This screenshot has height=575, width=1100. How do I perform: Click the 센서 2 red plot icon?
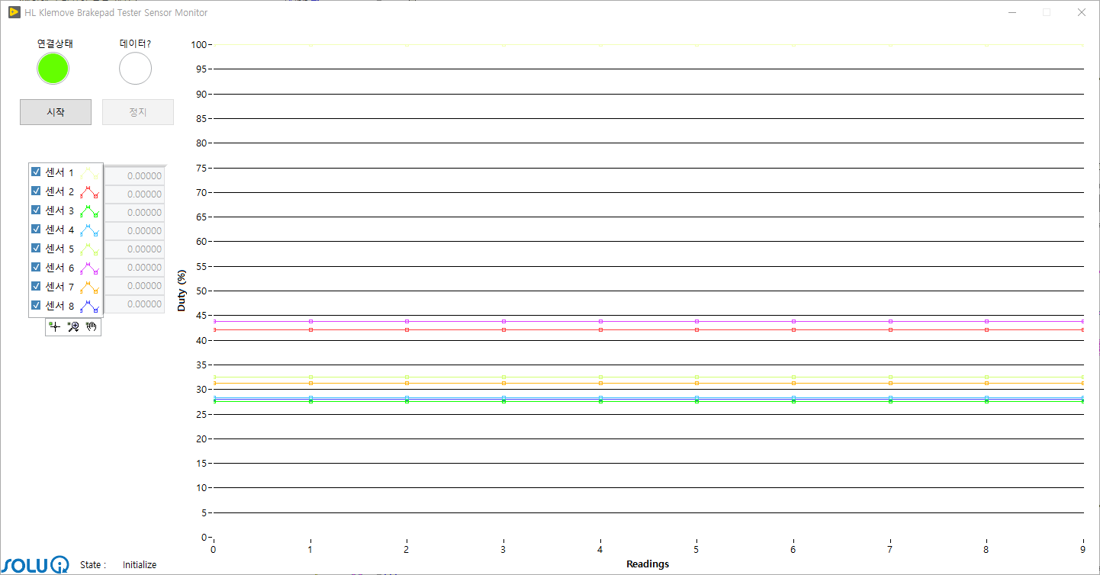pos(89,192)
